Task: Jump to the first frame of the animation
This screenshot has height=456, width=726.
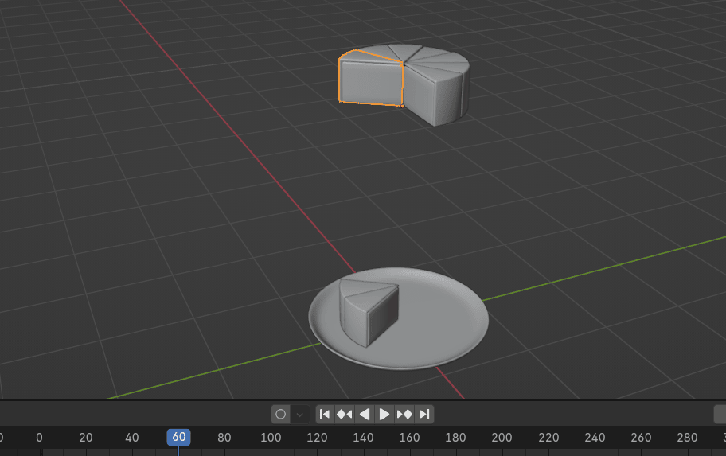Action: tap(325, 414)
